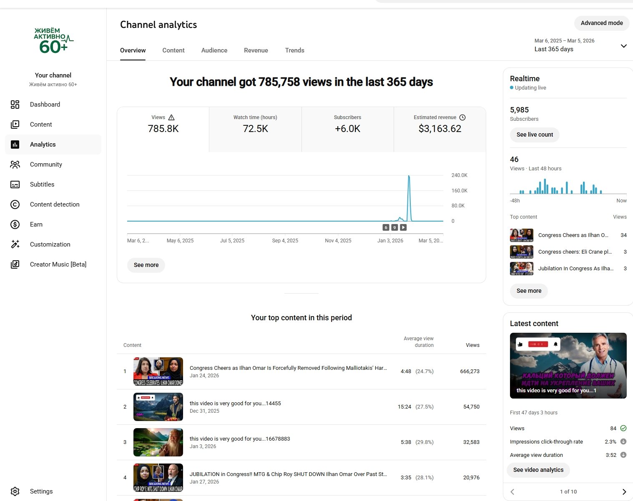Click video play marker on chart timeline
633x501 pixels.
click(403, 227)
